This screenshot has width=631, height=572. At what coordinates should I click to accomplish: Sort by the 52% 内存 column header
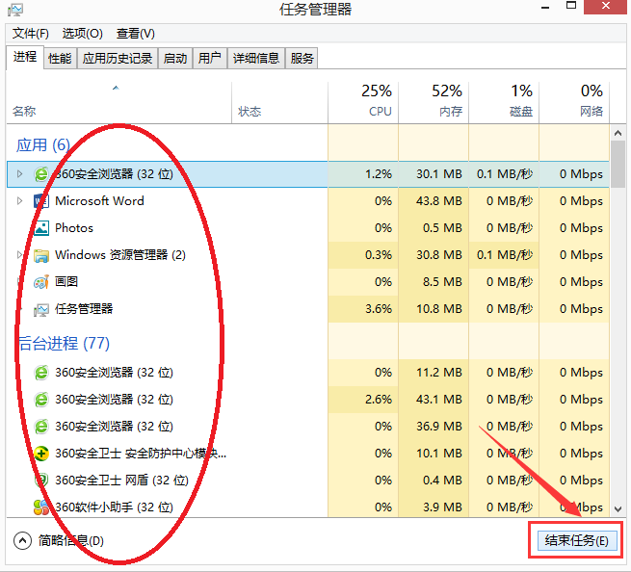434,102
